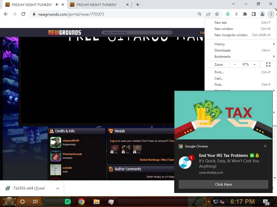Share this page icon
This screenshot has width=277, height=207.
tap(208, 14)
